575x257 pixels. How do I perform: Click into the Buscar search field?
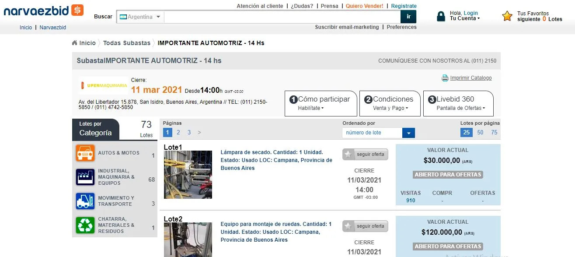click(x=282, y=17)
